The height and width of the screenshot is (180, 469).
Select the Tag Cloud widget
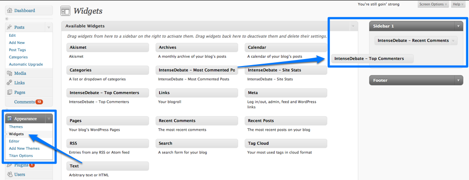286,143
